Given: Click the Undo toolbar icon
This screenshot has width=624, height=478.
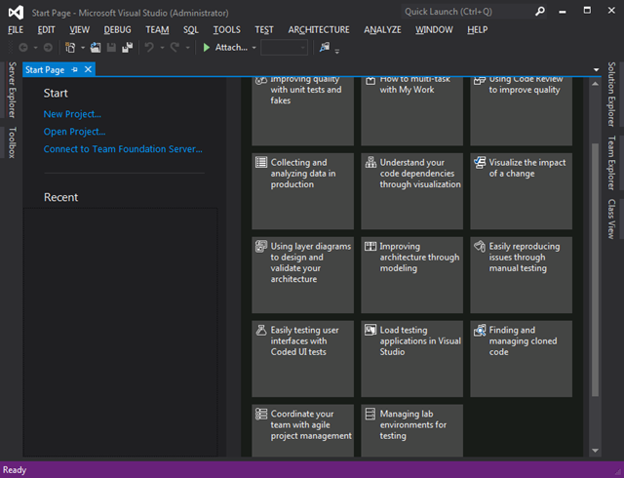Looking at the screenshot, I should point(149,47).
